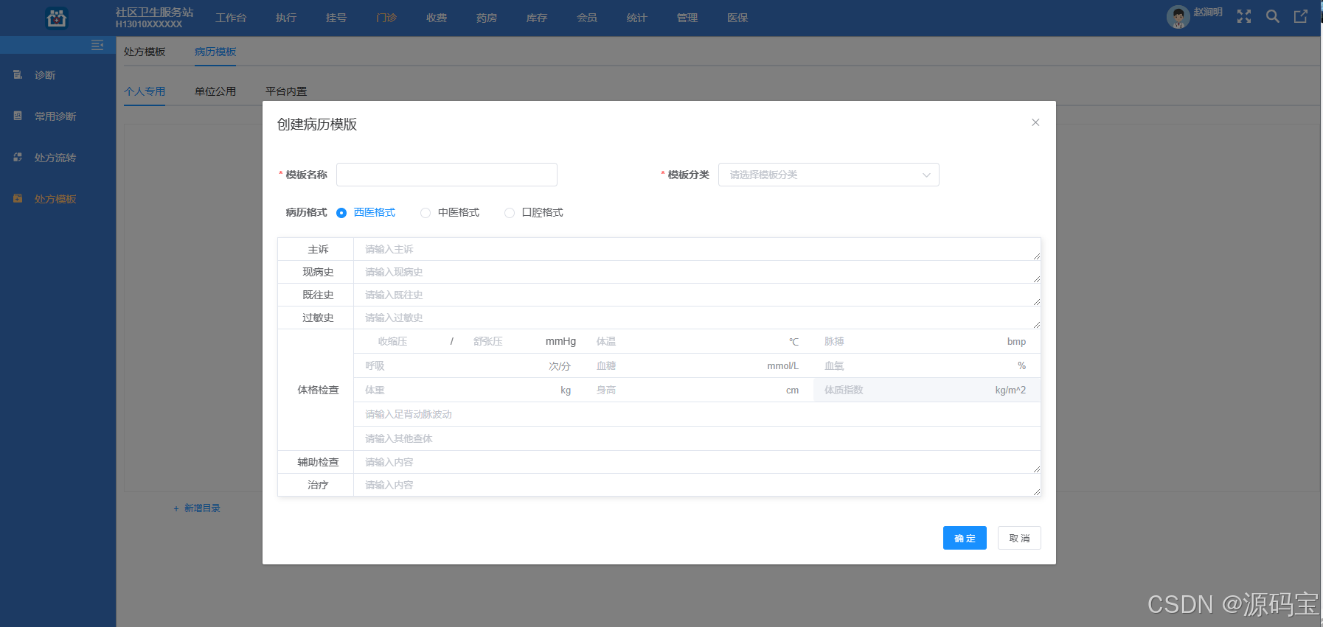Open the 会员 menu
This screenshot has width=1323, height=627.
pyautogui.click(x=587, y=18)
